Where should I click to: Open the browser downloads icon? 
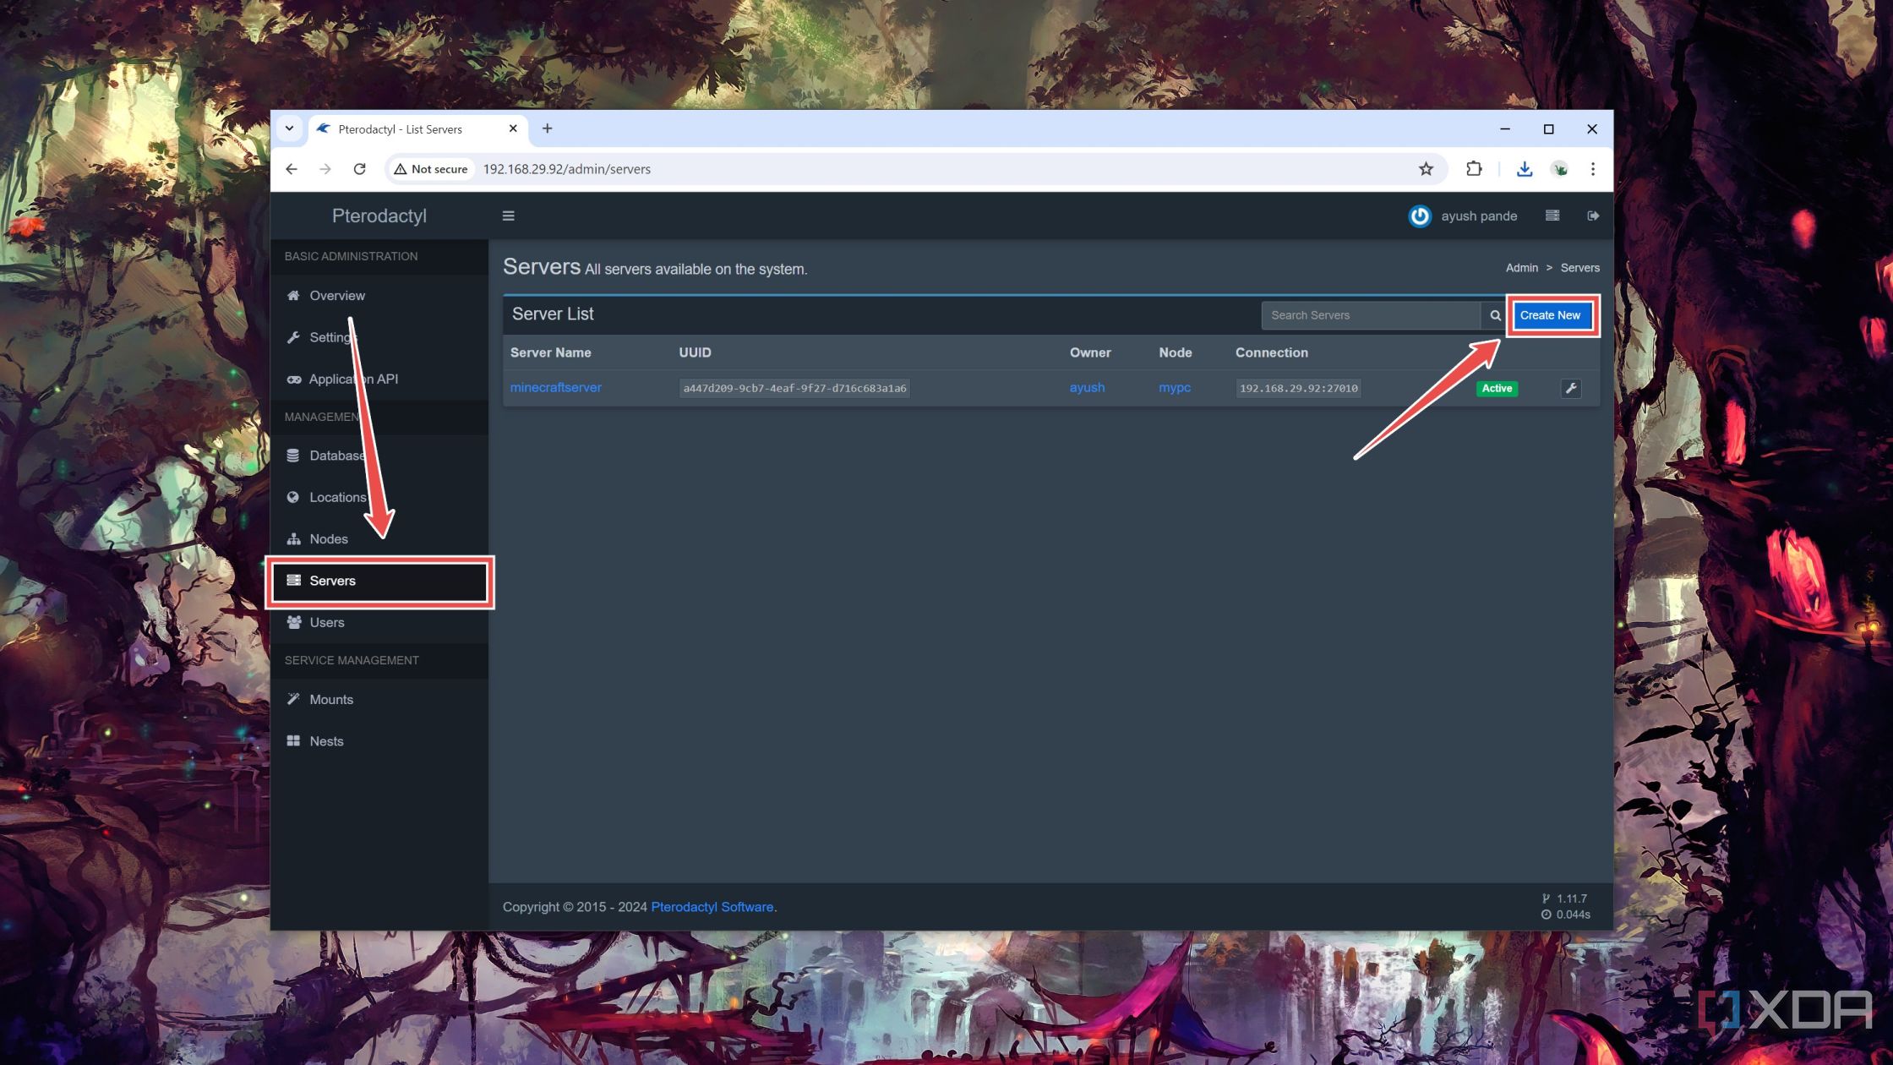point(1525,169)
